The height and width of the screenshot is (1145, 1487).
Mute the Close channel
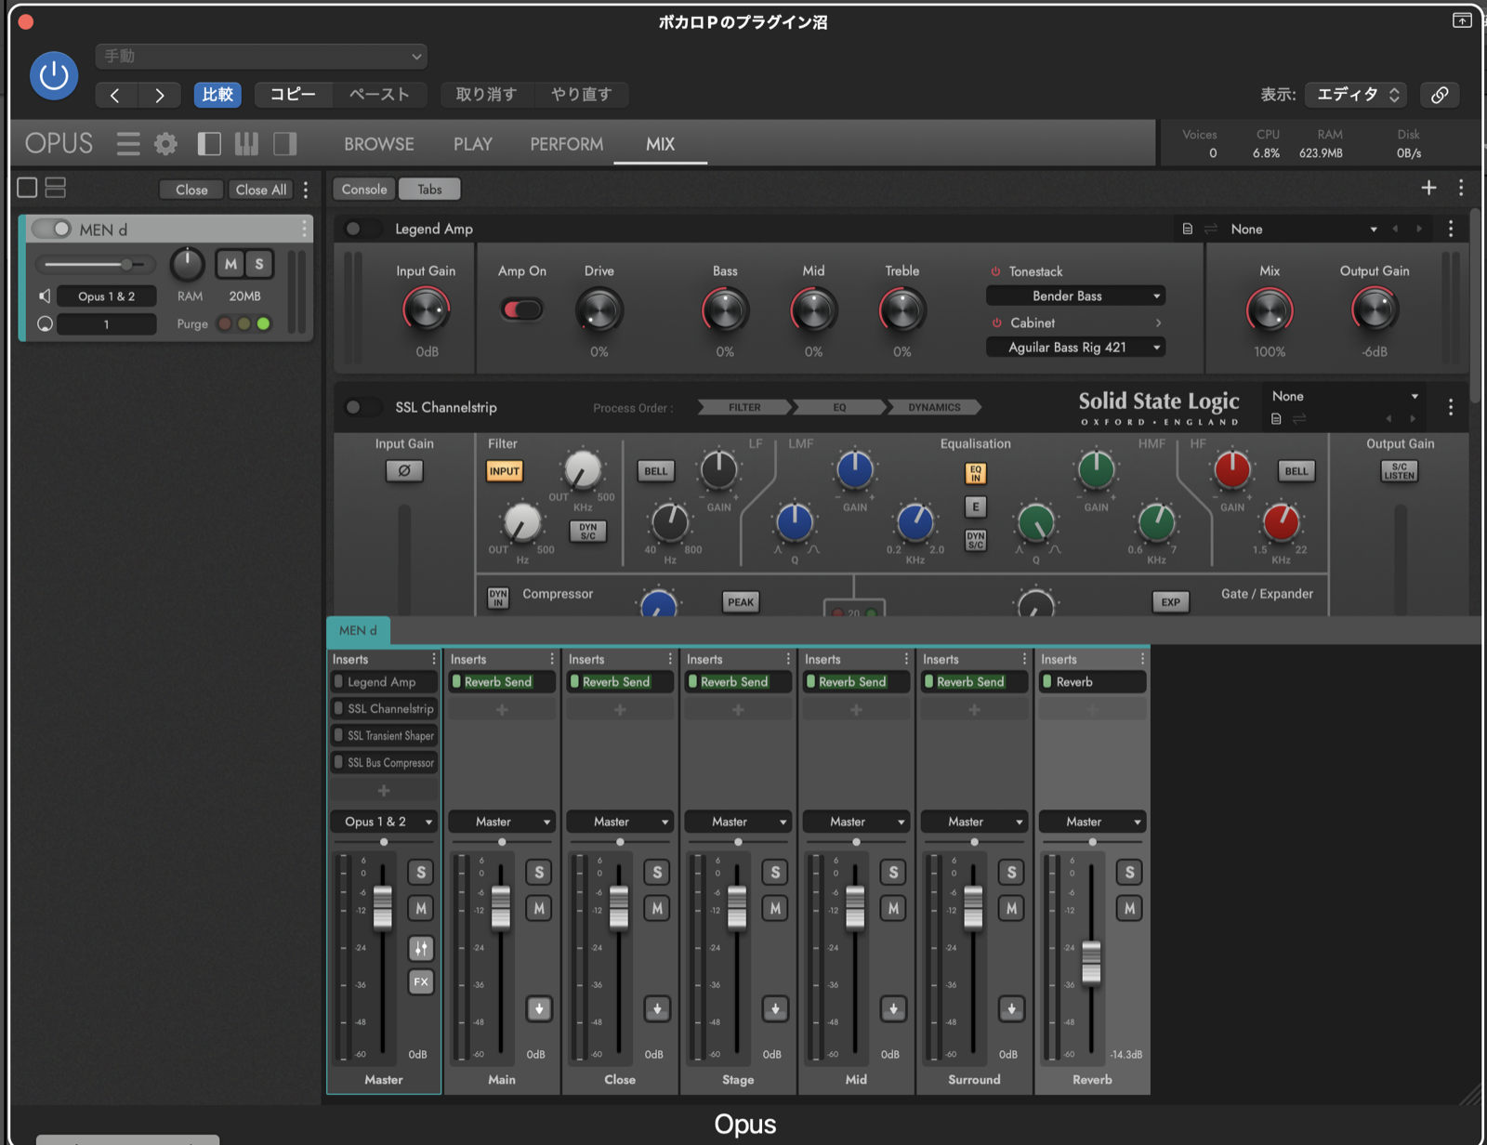(657, 909)
